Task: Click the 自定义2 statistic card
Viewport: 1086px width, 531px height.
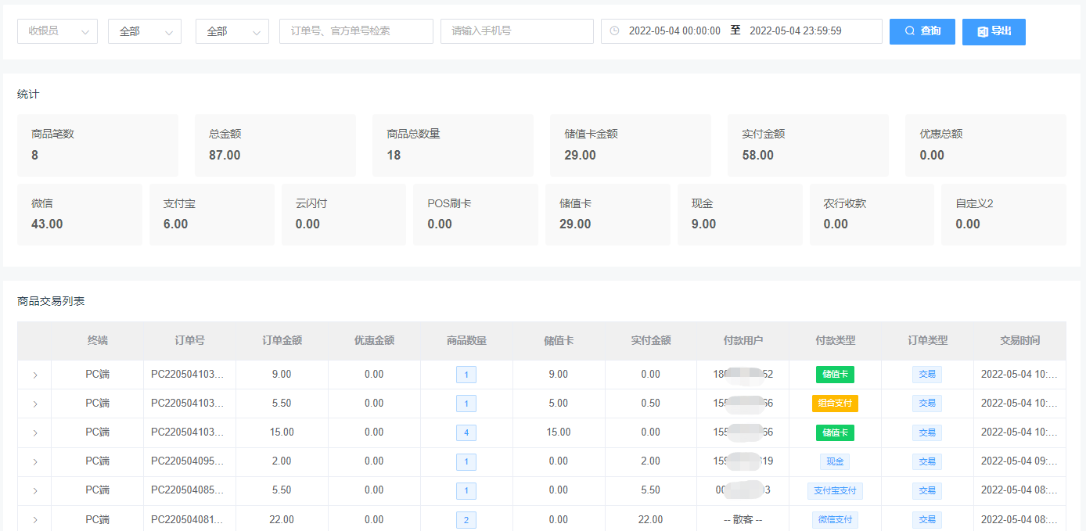Action: coord(1004,214)
